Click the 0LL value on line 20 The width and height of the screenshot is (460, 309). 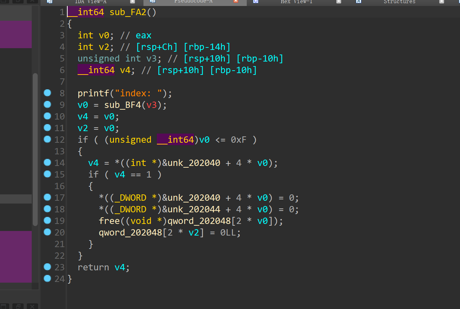[228, 233]
